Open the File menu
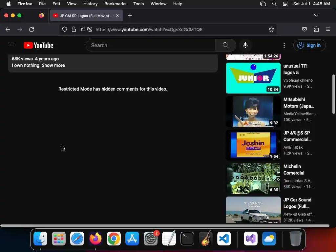336x252 pixels. click(x=42, y=4)
